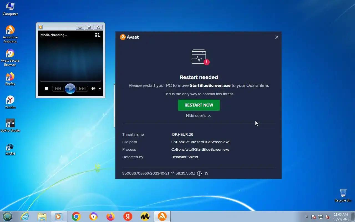Image resolution: width=355 pixels, height=222 pixels.
Task: Click the File path value C:\Bonzi\stuff\StartBlueScreen.exe
Action: tap(200, 142)
